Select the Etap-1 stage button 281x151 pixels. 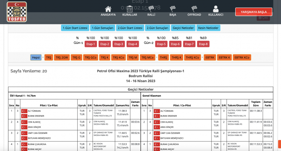91,44
